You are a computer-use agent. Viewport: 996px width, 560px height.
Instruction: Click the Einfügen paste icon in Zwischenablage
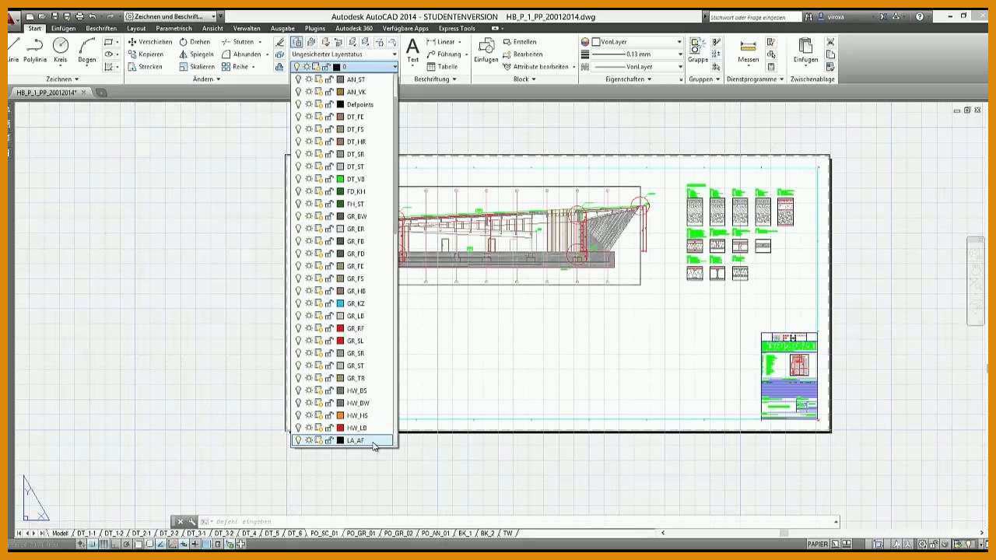(805, 51)
